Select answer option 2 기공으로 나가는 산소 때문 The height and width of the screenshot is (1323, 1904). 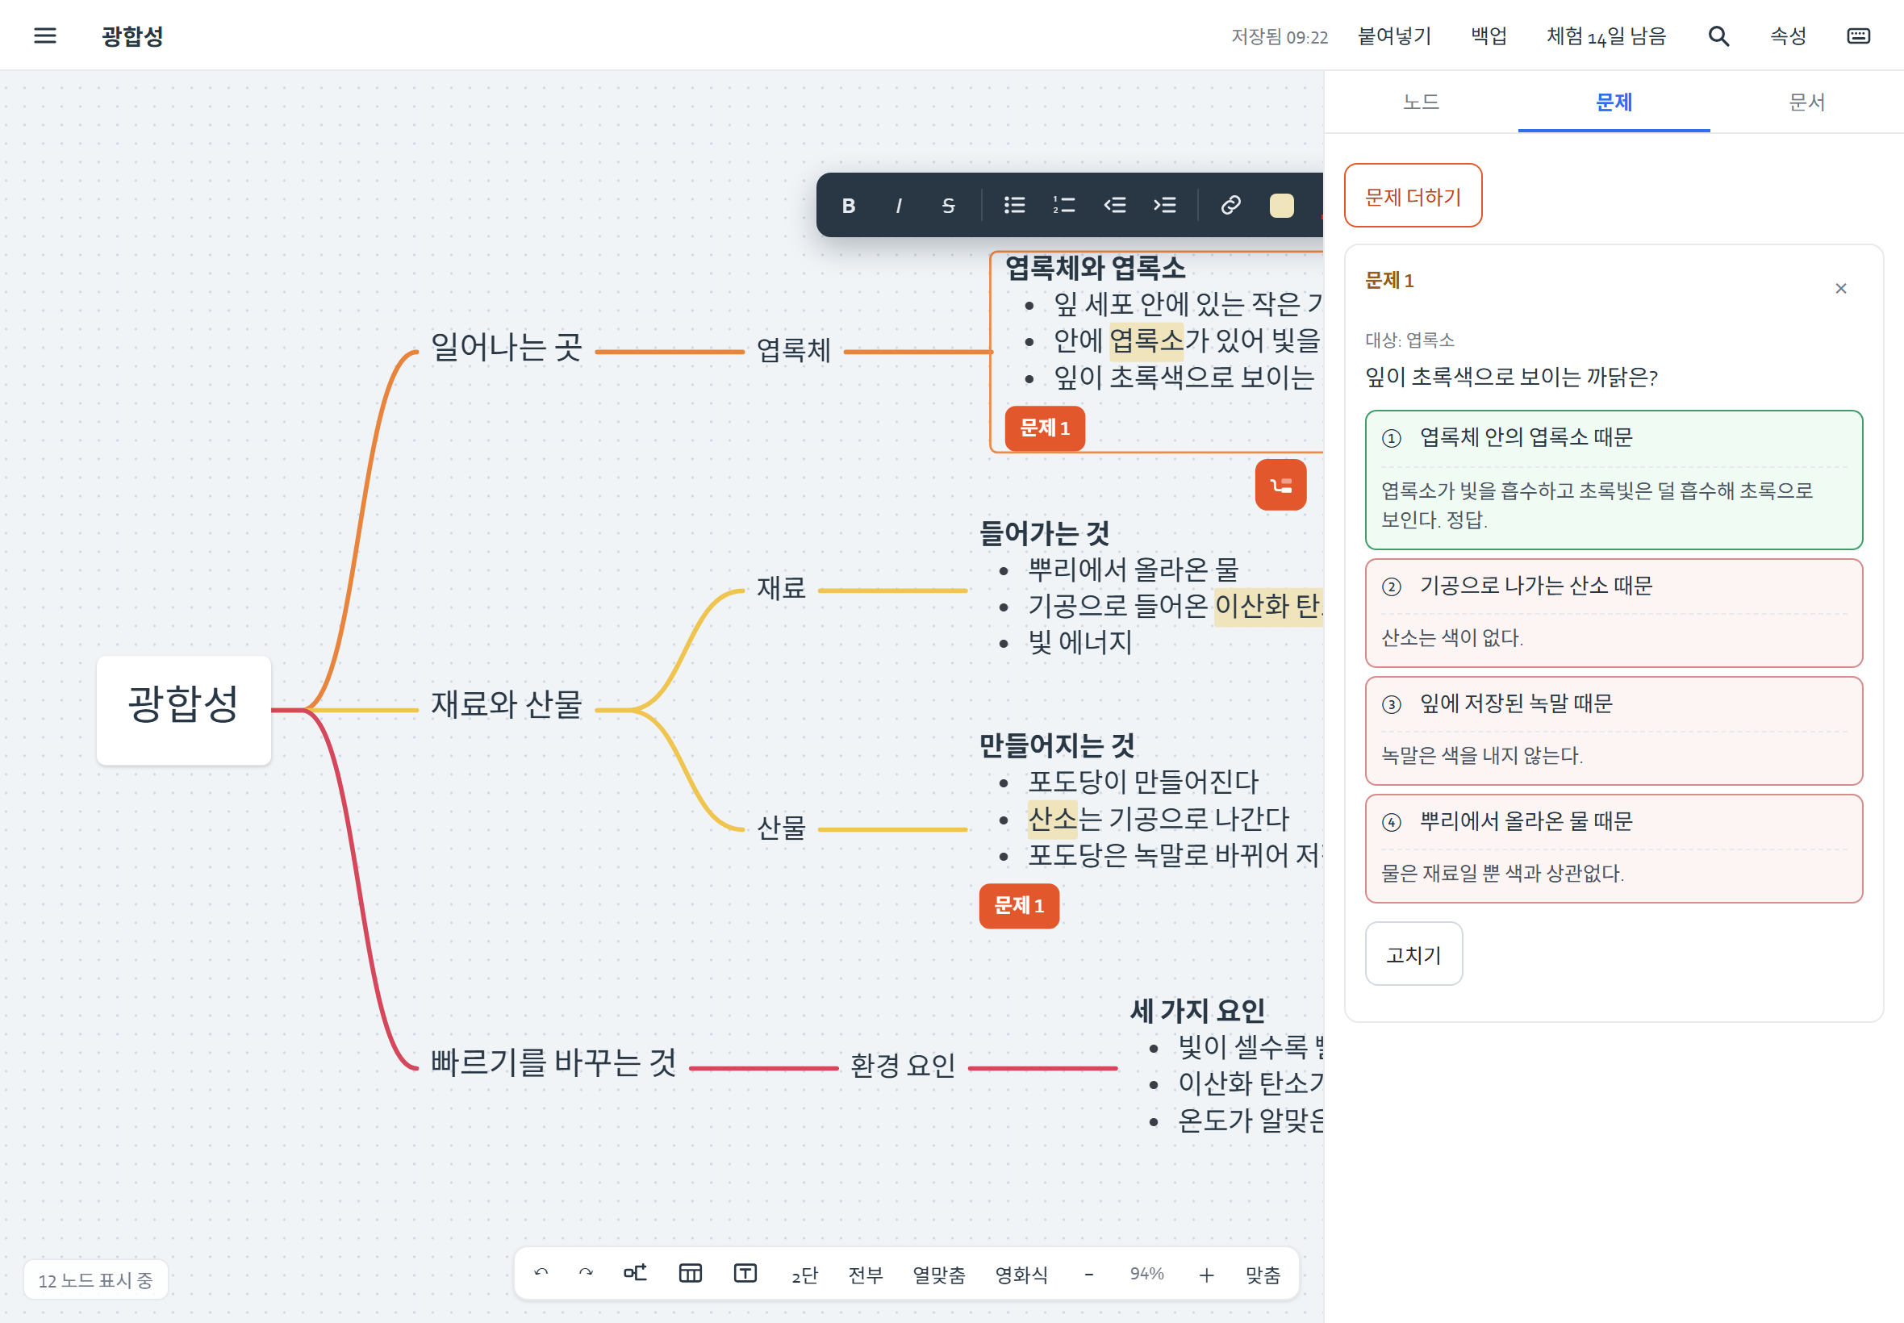[1613, 613]
